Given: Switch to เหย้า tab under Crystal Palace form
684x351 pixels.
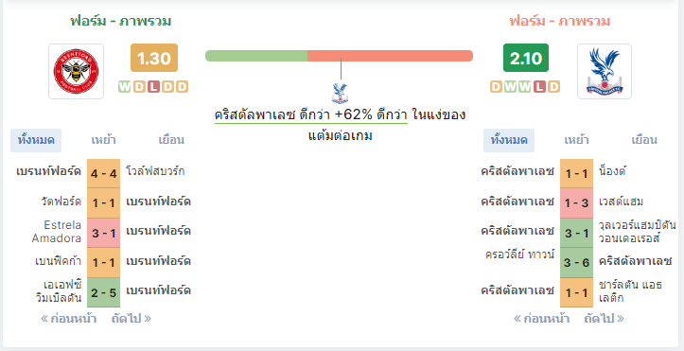Looking at the screenshot, I should click(576, 140).
